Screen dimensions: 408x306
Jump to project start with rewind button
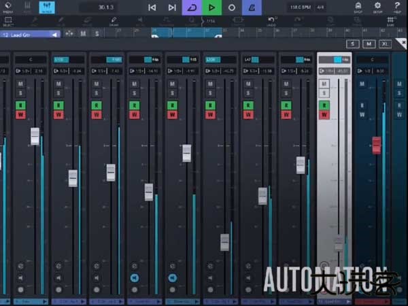[152, 7]
